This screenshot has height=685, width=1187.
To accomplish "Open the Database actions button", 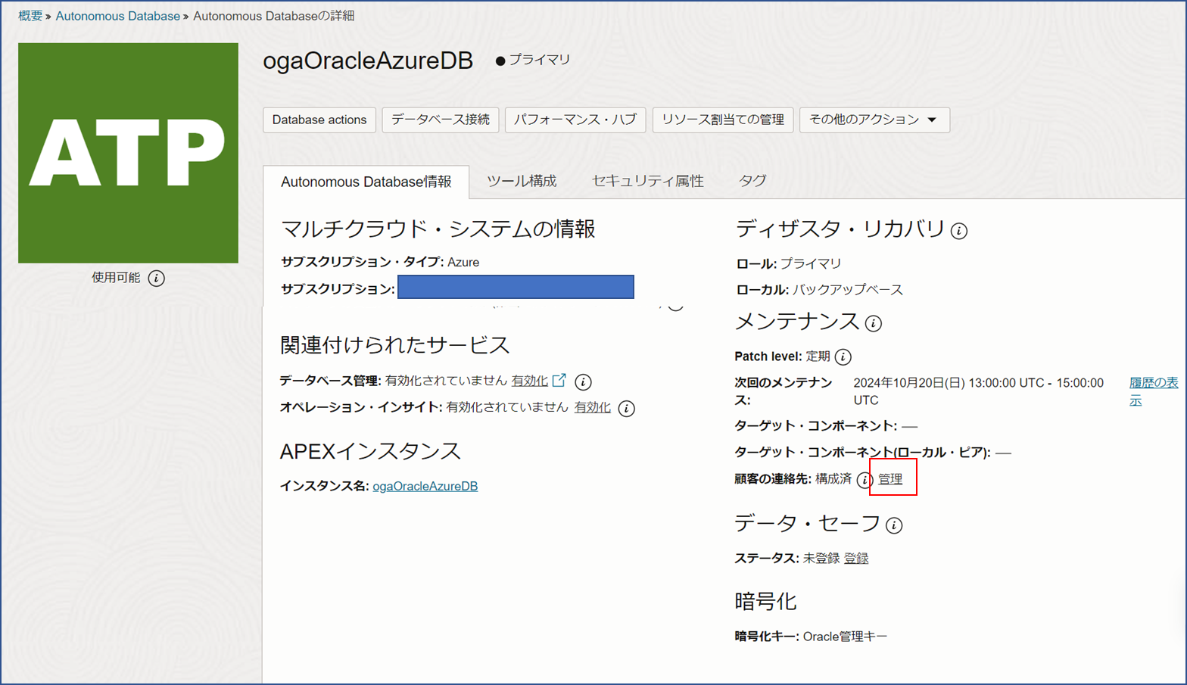I will pyautogui.click(x=319, y=120).
